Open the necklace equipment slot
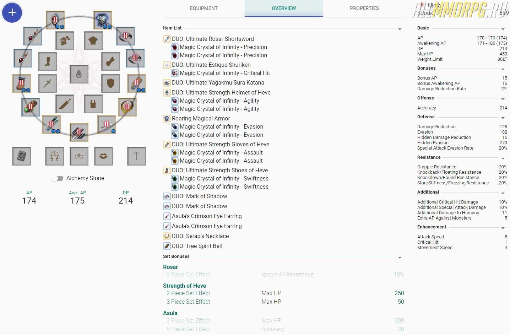 127,107
